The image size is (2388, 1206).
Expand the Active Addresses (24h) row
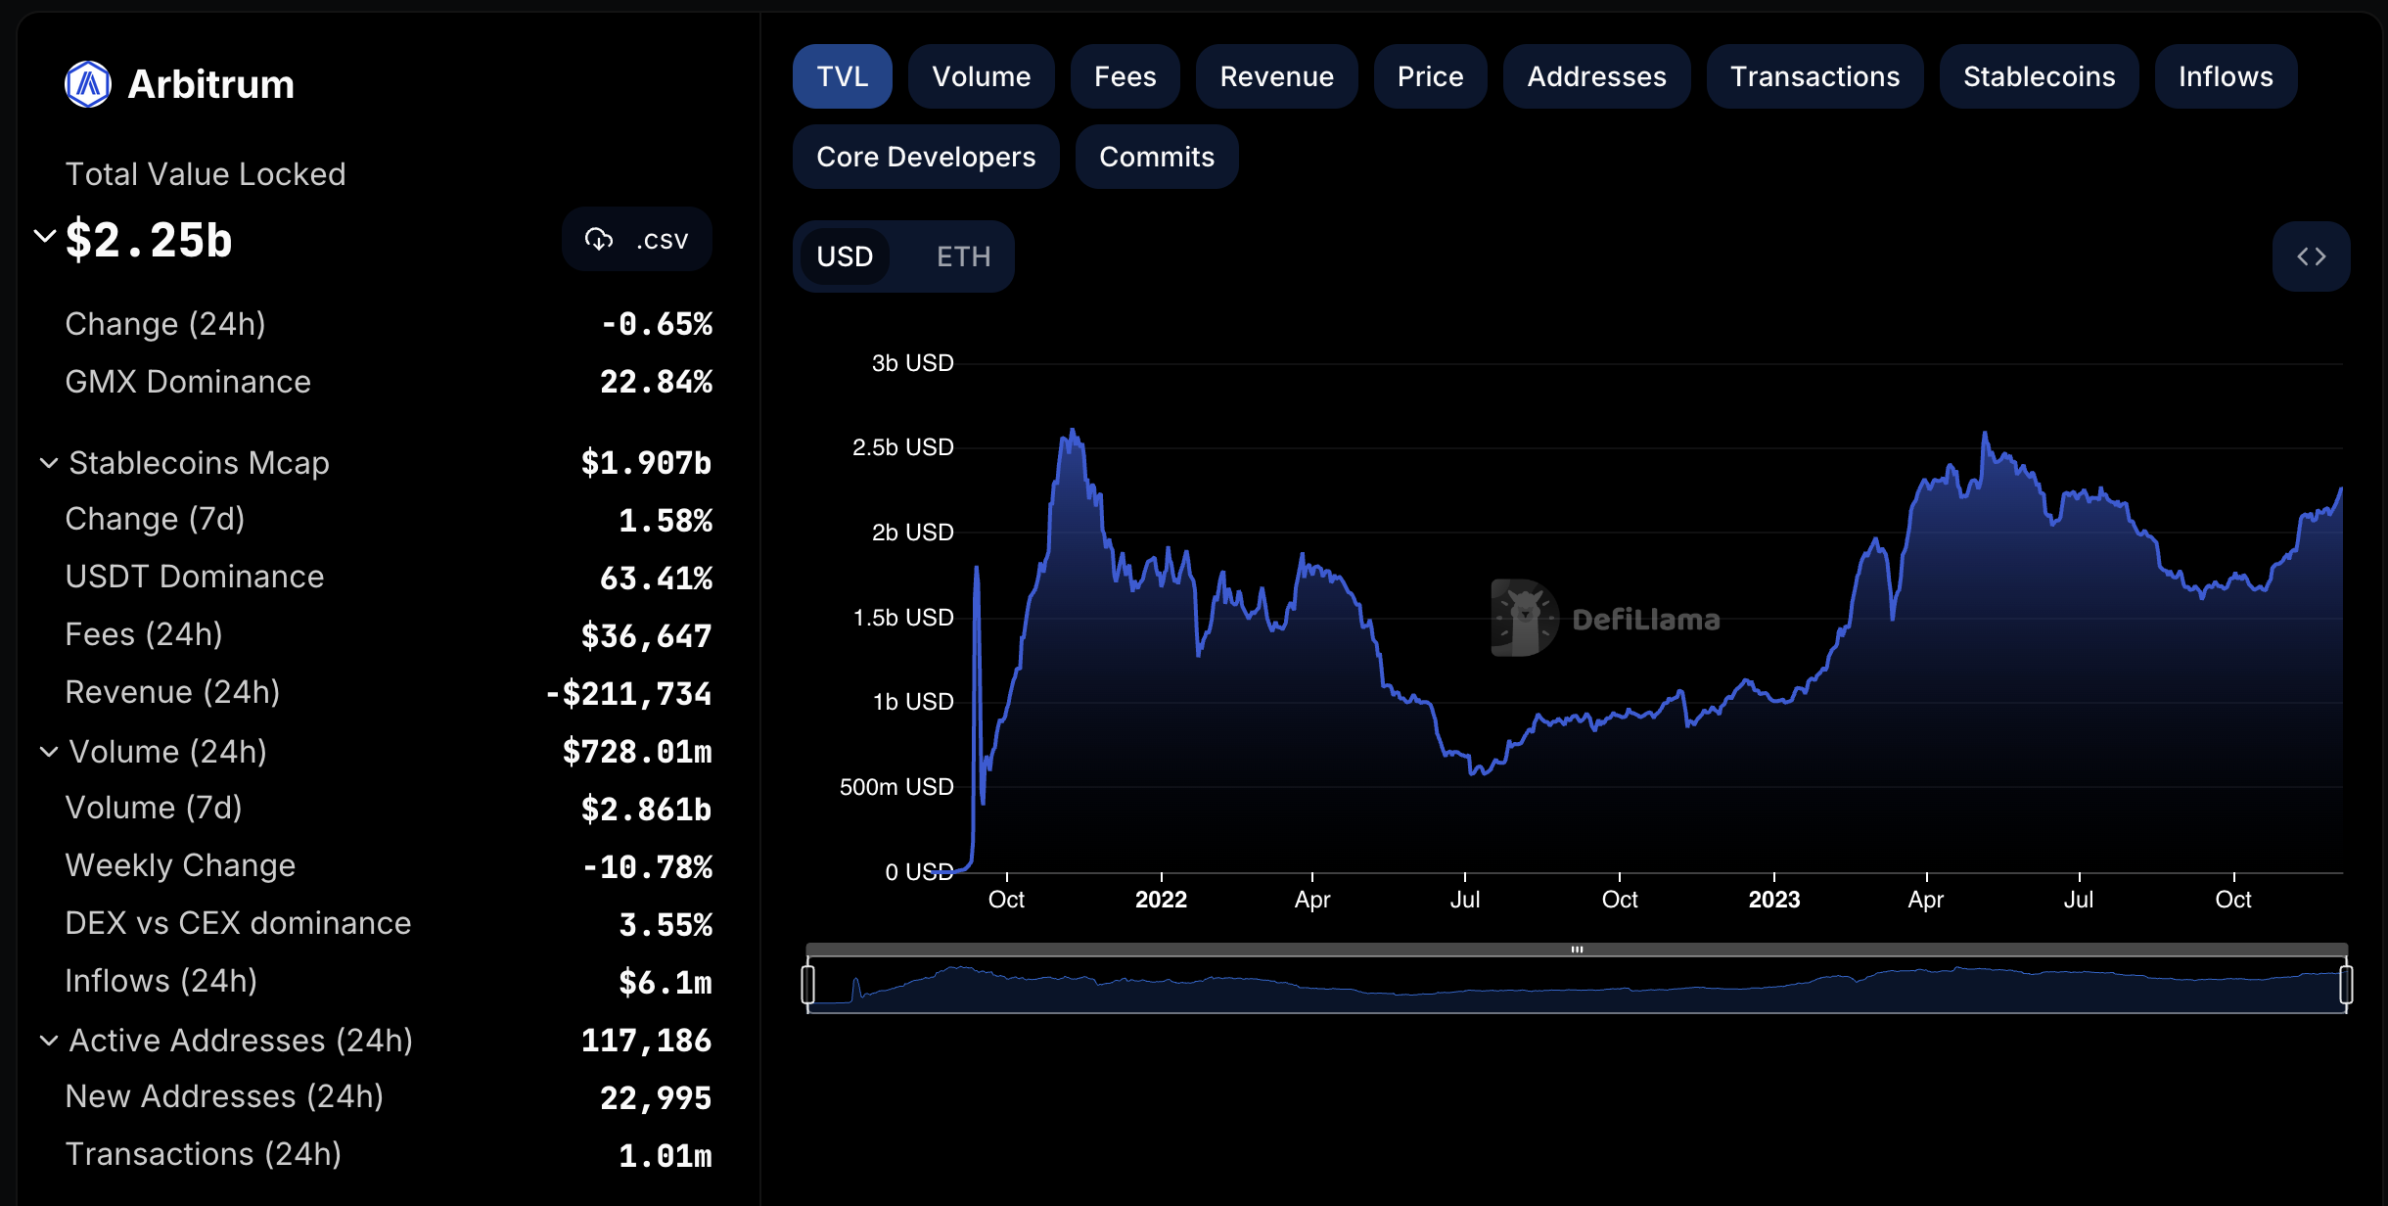(49, 1040)
